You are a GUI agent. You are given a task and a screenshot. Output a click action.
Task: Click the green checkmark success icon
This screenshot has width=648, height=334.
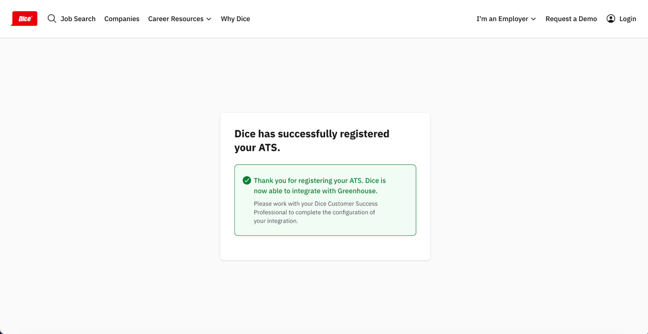click(x=247, y=181)
